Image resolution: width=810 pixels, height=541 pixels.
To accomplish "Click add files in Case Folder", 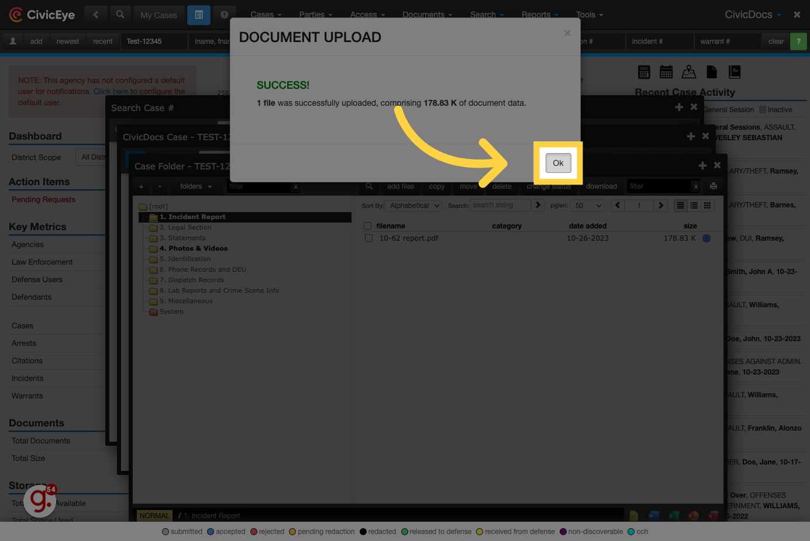I will 401,186.
